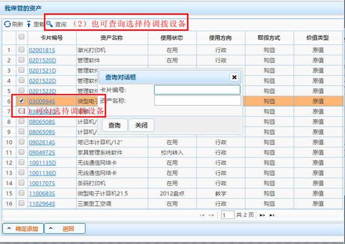Viewport: 345px width, 244px height.
Task: Click the 返回 button
Action: pyautogui.click(x=65, y=229)
